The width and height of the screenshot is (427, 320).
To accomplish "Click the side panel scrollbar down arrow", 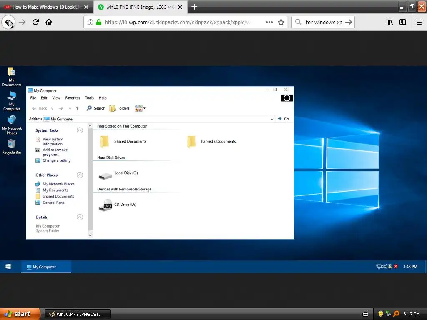I will click(90, 235).
